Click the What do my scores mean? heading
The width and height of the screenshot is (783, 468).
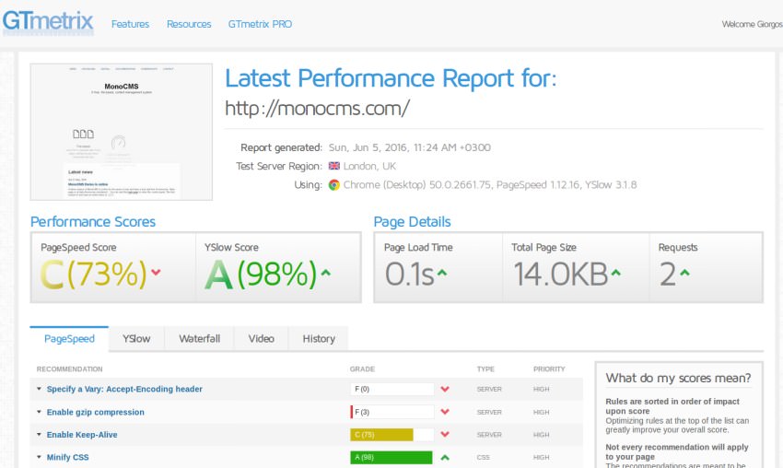coord(678,378)
